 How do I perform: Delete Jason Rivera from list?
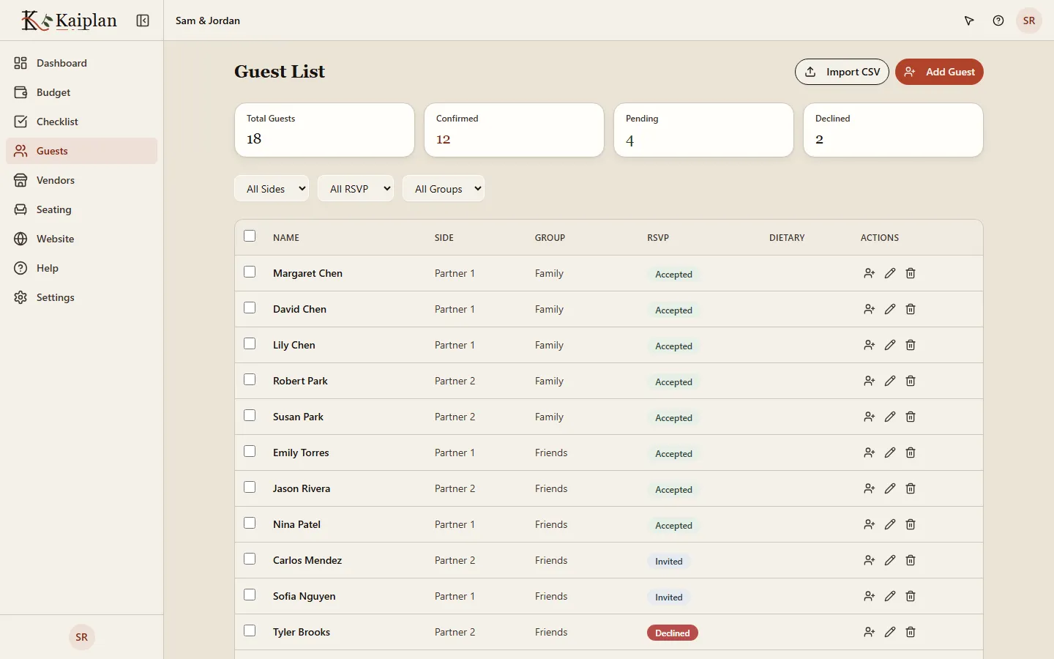click(x=911, y=488)
